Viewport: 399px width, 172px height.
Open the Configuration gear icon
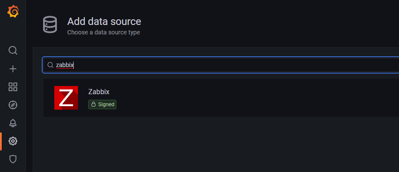click(x=13, y=141)
